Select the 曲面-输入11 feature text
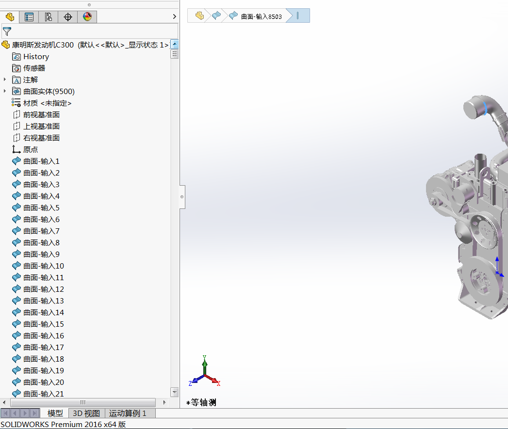 click(x=44, y=278)
